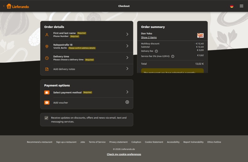Open Sign up a restaurant link
This screenshot has height=162, width=248.
point(66,142)
